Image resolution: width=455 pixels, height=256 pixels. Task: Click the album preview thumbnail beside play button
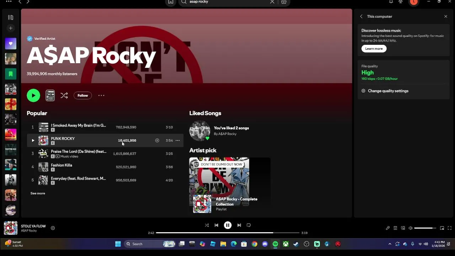click(x=50, y=95)
